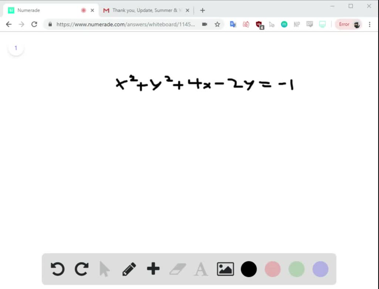Pick the green color swatch
Viewport: 379px width, 289px height.
coord(296,269)
